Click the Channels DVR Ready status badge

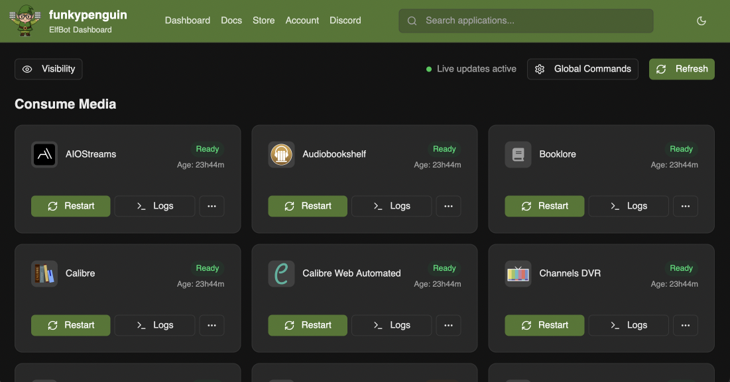(681, 268)
